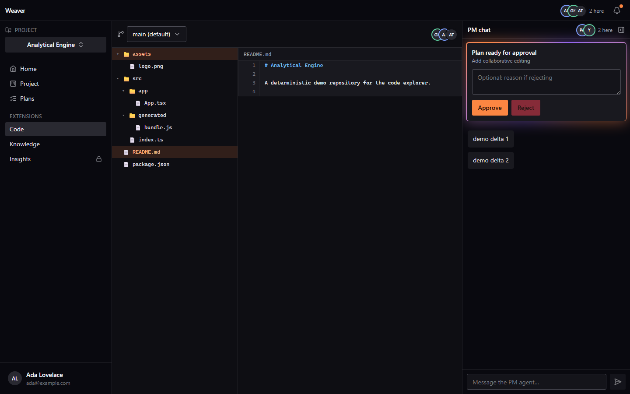This screenshot has height=394, width=630.
Task: Click the Message the PM agent field
Action: pos(536,382)
